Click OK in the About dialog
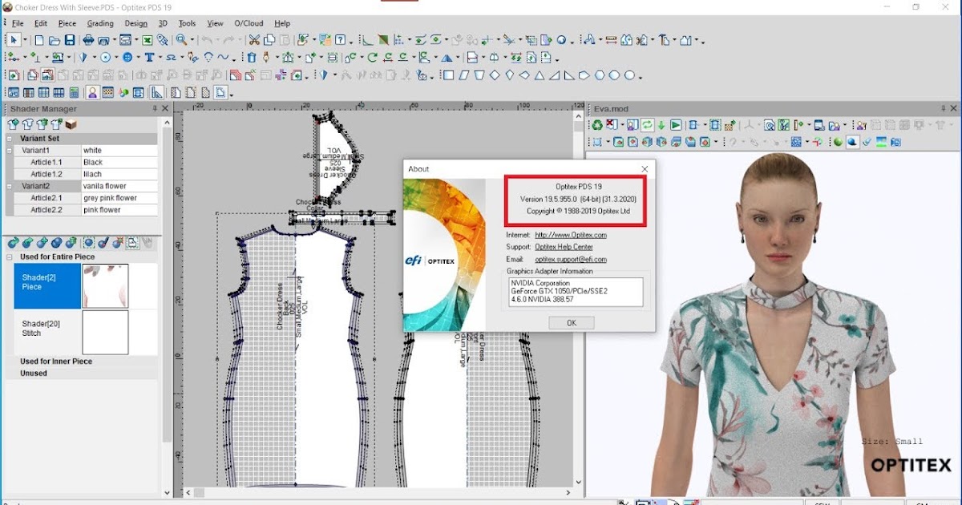962x505 pixels. (571, 322)
